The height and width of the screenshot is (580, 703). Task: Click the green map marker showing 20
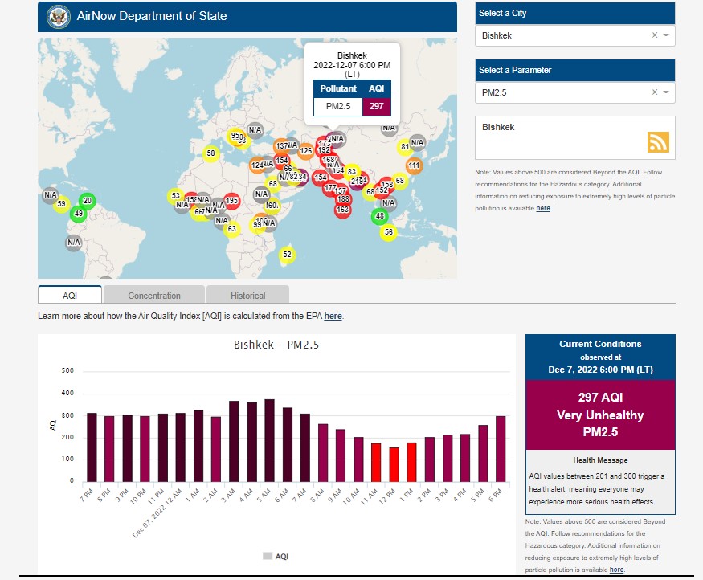[88, 201]
